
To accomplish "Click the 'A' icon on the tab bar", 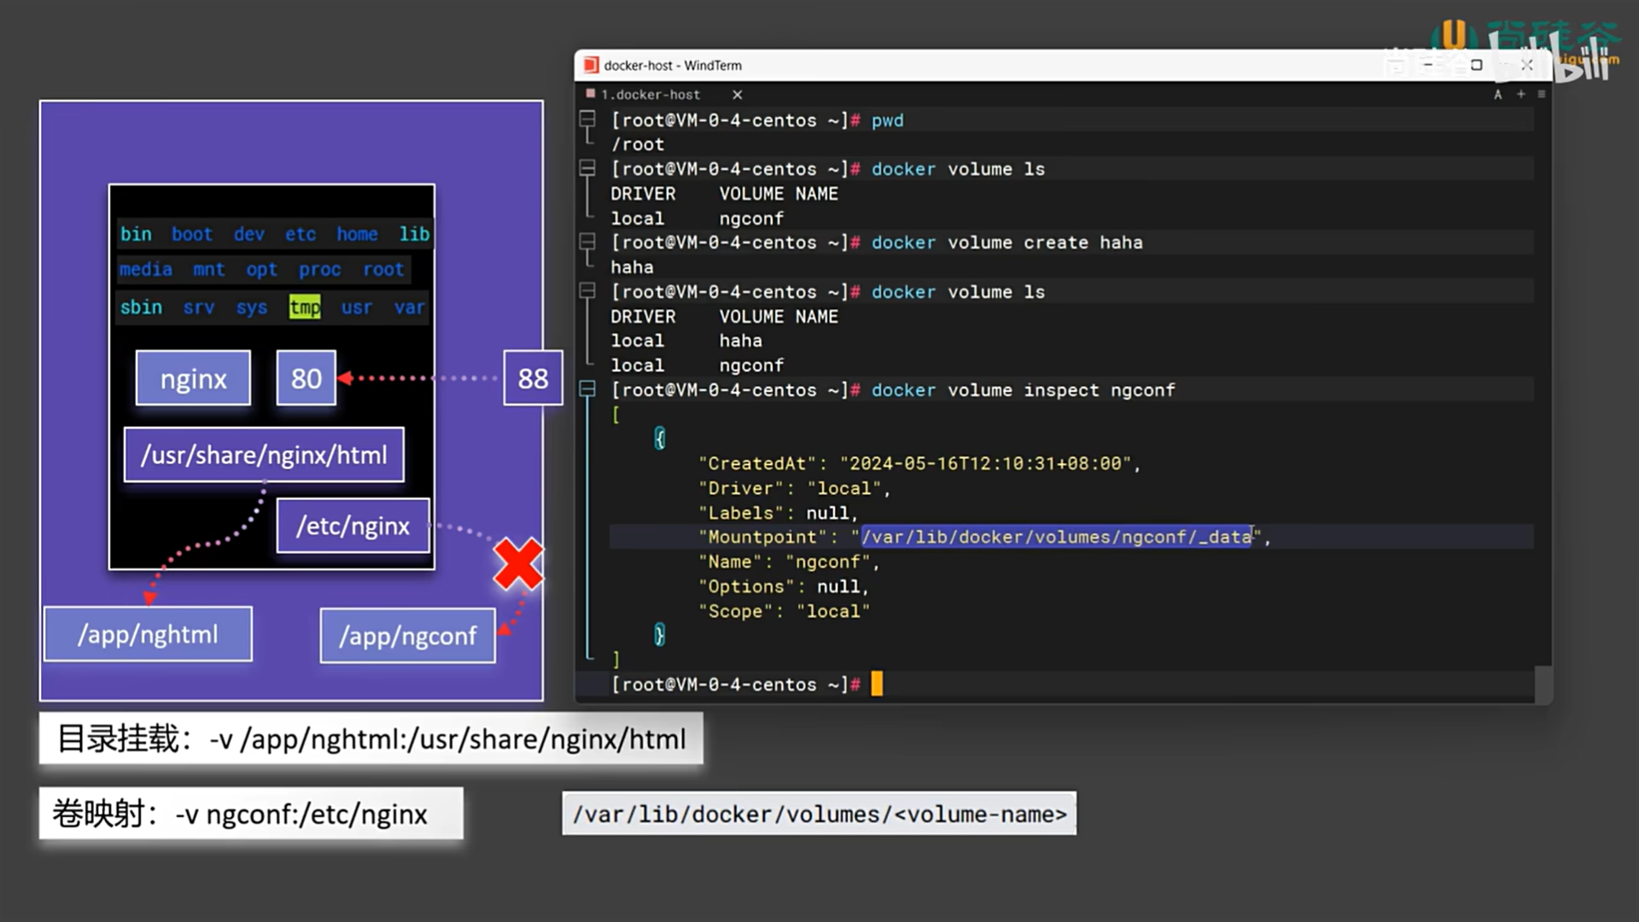I will pyautogui.click(x=1497, y=95).
